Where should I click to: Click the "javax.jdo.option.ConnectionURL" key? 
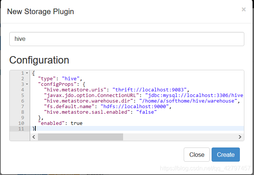[x=91, y=95]
